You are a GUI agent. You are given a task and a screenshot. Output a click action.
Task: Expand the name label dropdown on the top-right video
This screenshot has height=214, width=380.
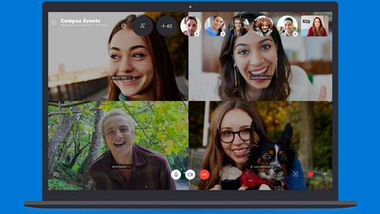(x=270, y=78)
